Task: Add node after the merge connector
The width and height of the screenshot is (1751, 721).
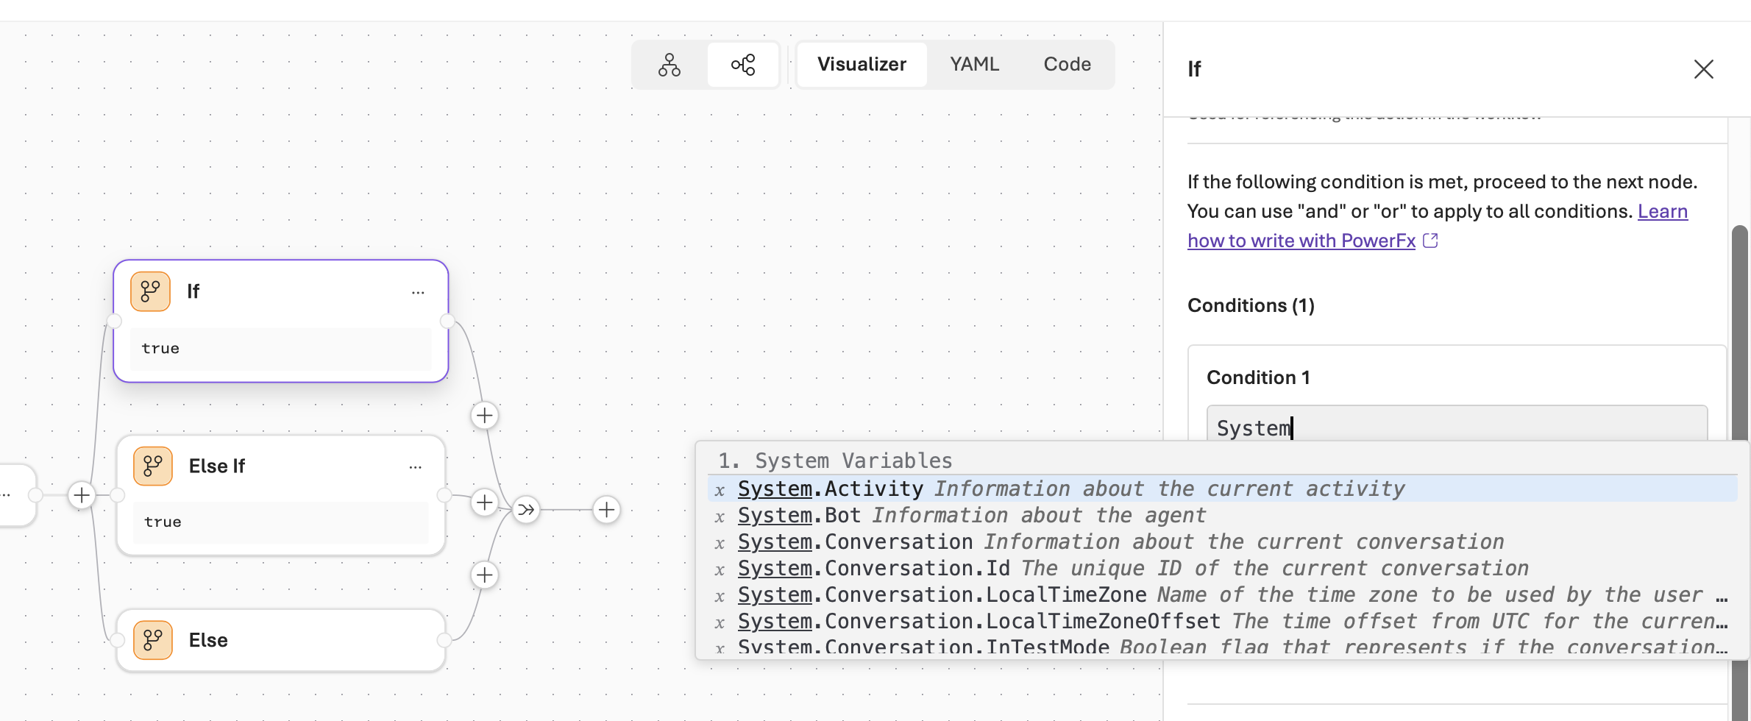Action: coord(606,509)
